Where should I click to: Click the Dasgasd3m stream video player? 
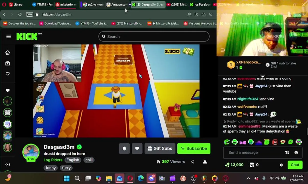coord(116,91)
